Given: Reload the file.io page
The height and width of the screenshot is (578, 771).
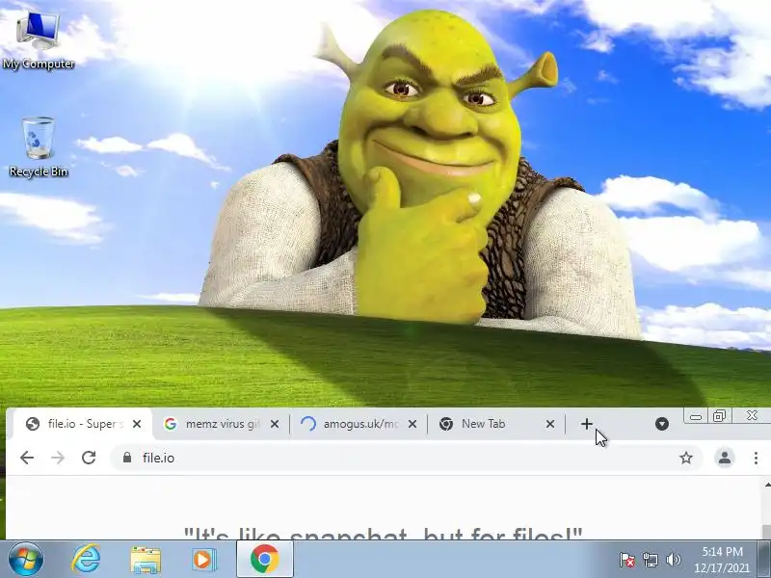Looking at the screenshot, I should [89, 459].
